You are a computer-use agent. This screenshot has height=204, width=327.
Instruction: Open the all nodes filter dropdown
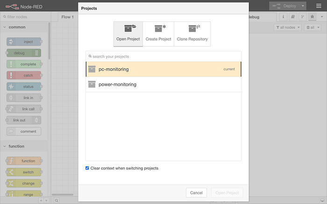288,27
